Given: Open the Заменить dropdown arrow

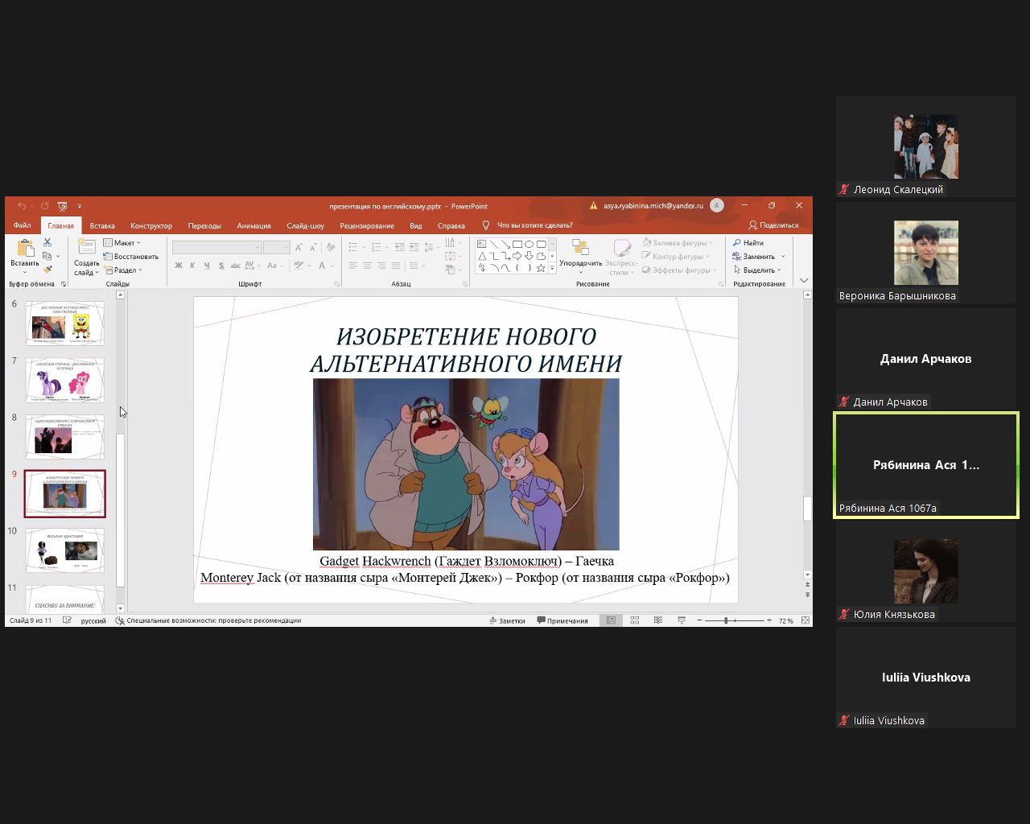Looking at the screenshot, I should pos(783,257).
